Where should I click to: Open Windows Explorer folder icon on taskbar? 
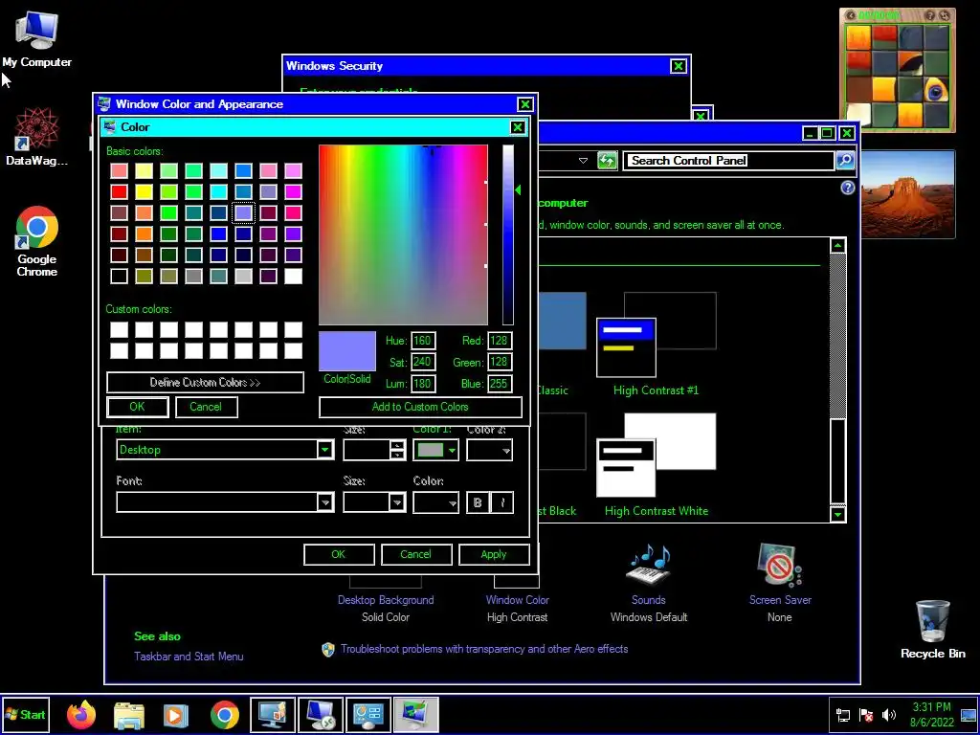tap(129, 714)
